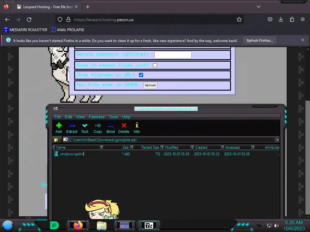Image resolution: width=310 pixels, height=232 pixels.
Task: Save to Pocket icon in toolbar
Action: point(270,19)
